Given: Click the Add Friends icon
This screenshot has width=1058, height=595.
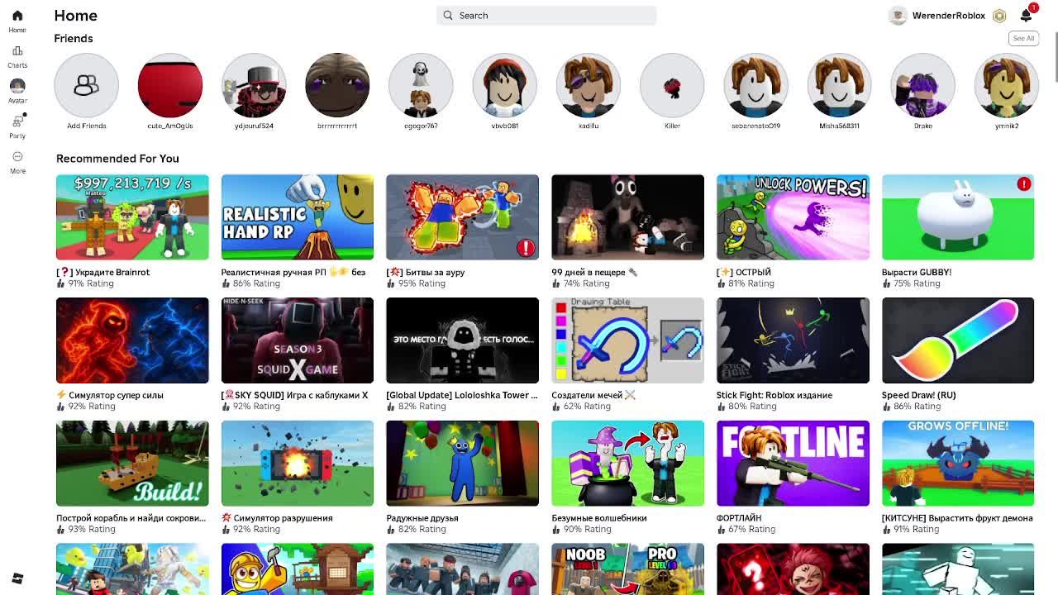Looking at the screenshot, I should (86, 85).
